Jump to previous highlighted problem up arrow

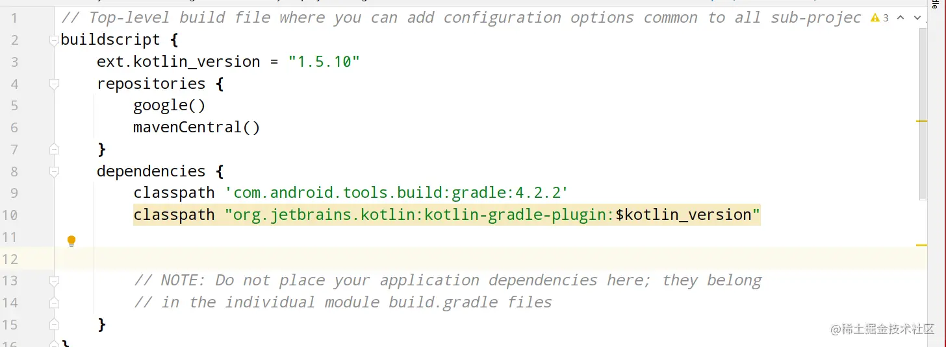point(901,18)
